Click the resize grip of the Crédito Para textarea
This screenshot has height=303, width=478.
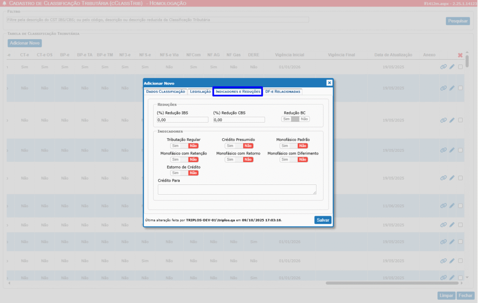pos(314,192)
